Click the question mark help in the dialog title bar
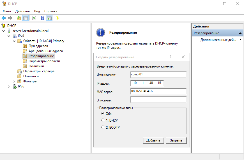Screen dimensions: 244x160 point(170,57)
